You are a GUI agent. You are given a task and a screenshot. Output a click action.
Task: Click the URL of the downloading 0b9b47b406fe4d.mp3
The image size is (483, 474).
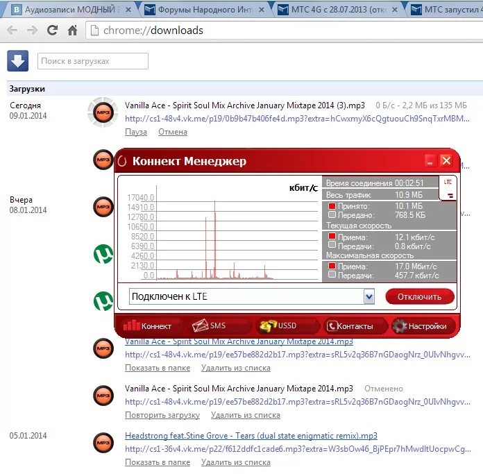297,119
